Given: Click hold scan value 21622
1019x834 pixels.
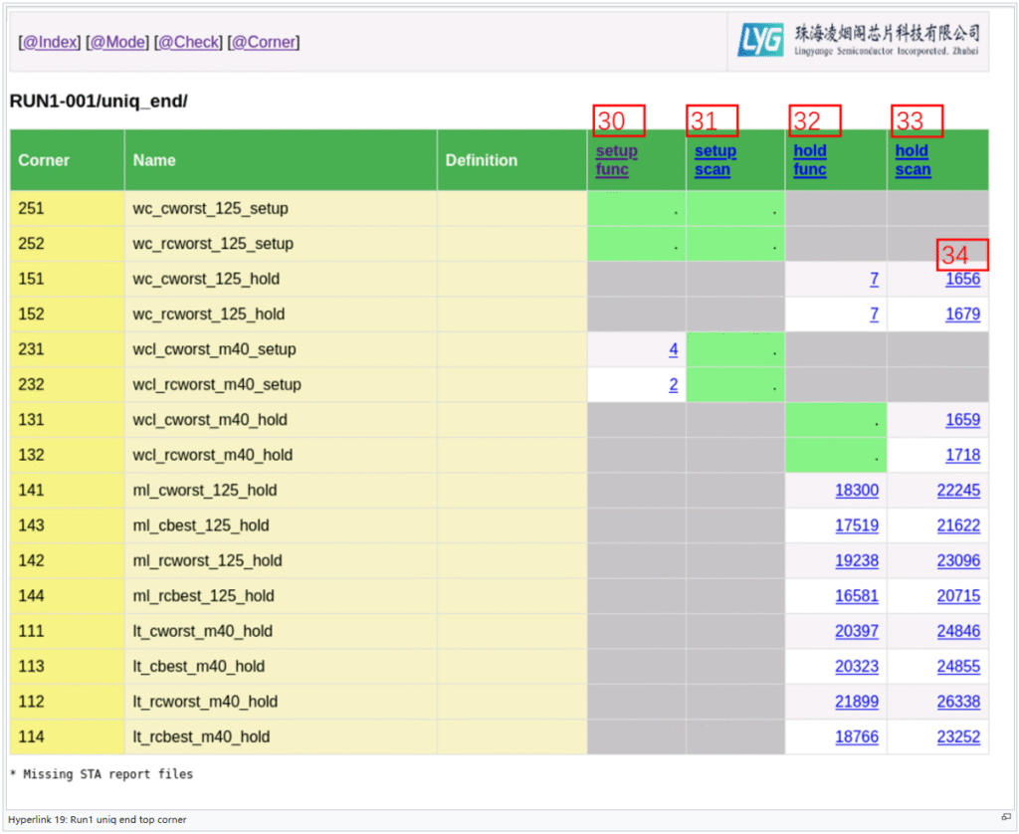Looking at the screenshot, I should [x=958, y=525].
